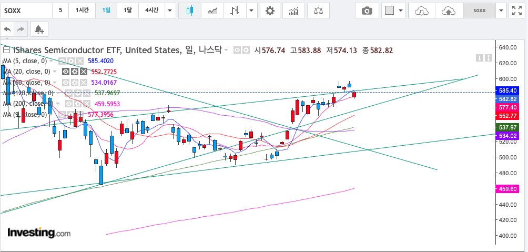Expand MA 5 legend dropdown arrow
Image resolution: width=528 pixels, height=252 pixels.
pyautogui.click(x=52, y=61)
